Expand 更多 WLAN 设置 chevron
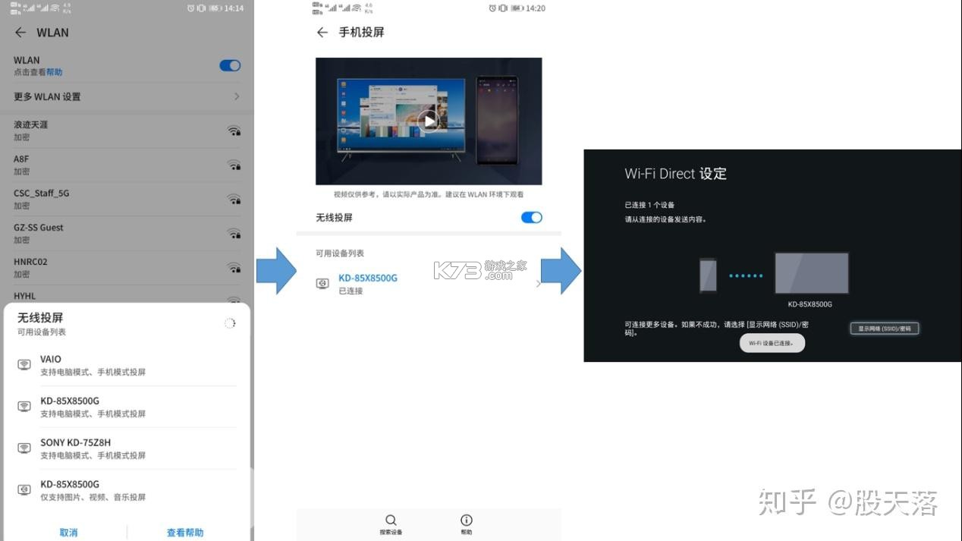 pyautogui.click(x=237, y=96)
